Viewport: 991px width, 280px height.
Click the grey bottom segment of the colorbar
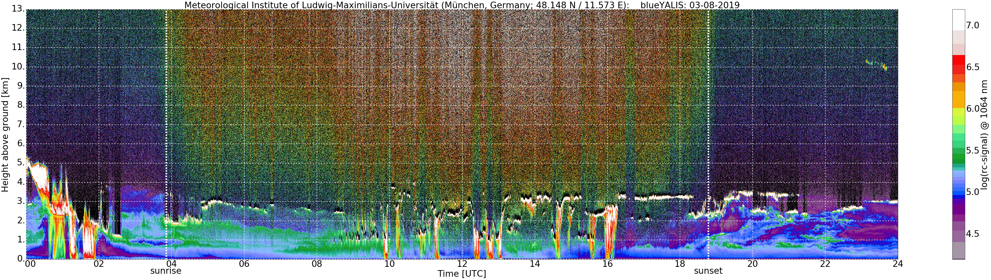click(959, 250)
